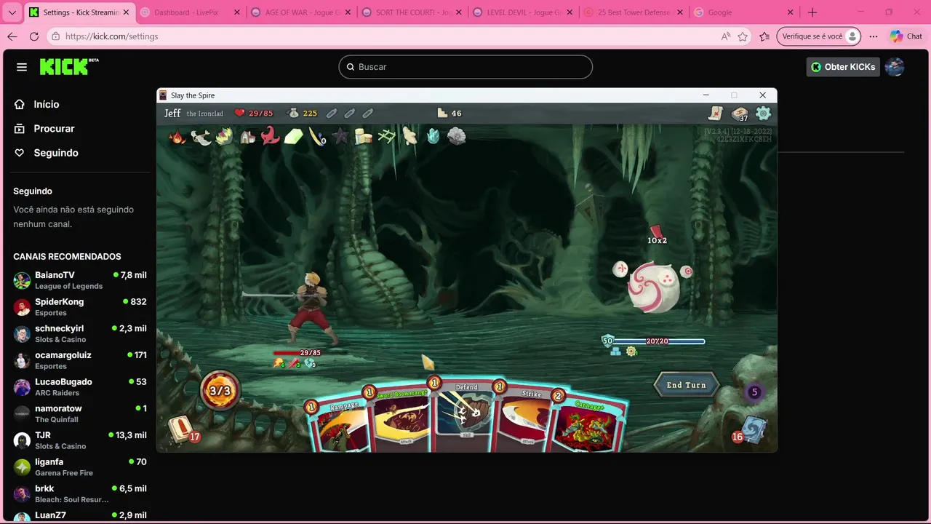This screenshot has width=931, height=524.
Task: Inspect the blue crystal relic
Action: [433, 136]
